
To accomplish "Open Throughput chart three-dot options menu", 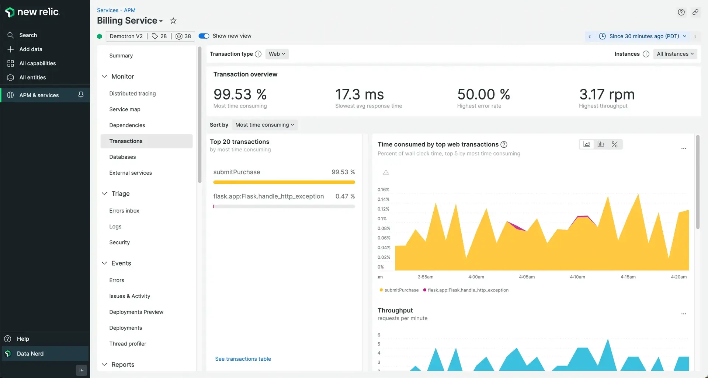I will (683, 314).
